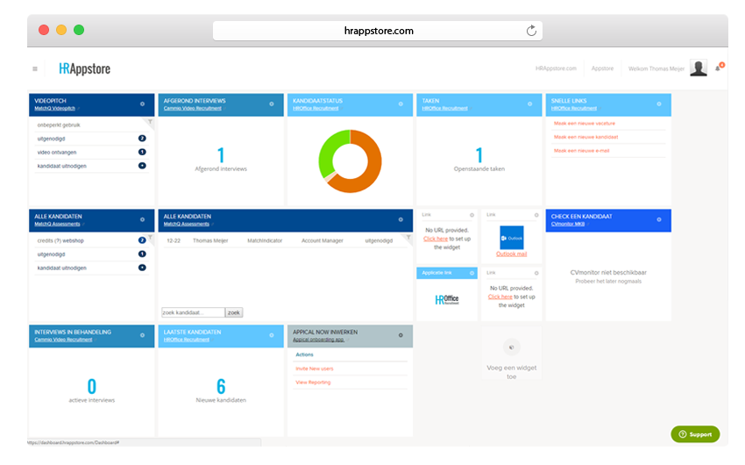Click Maak een nieuwe kandidaat
The width and height of the screenshot is (745, 465).
click(x=585, y=137)
